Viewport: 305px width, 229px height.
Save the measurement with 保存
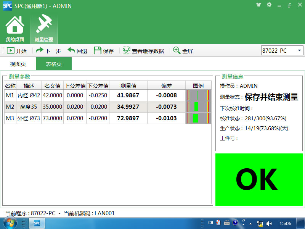point(104,51)
